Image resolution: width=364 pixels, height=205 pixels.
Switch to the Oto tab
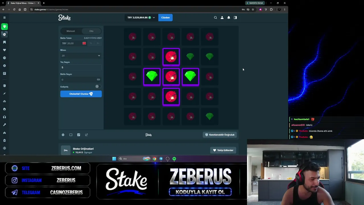point(91,31)
